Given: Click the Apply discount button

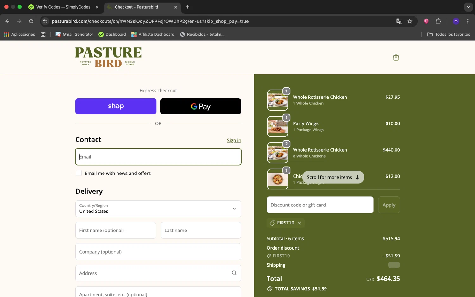Looking at the screenshot, I should click(x=389, y=205).
